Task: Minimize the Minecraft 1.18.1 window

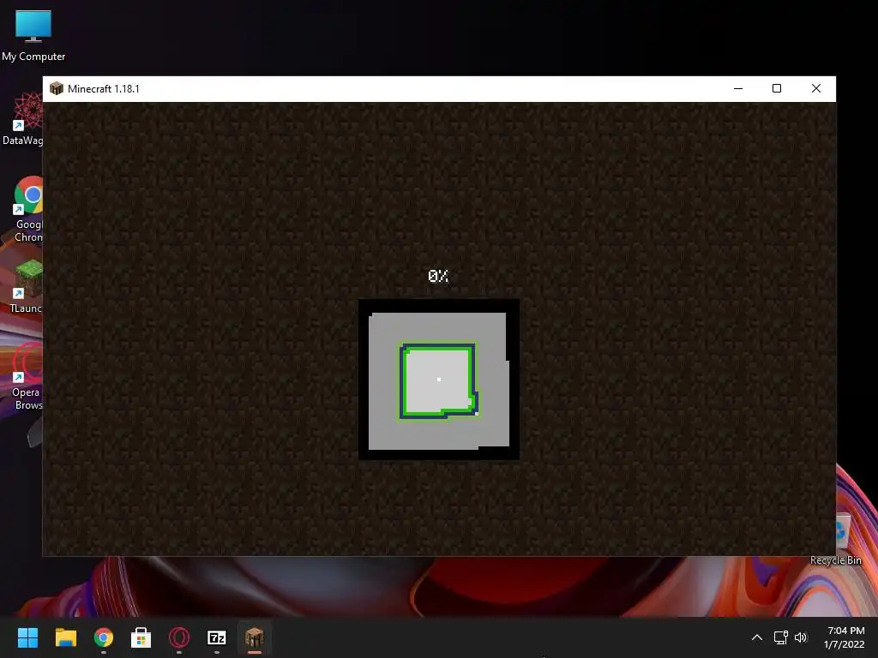Action: pyautogui.click(x=738, y=88)
